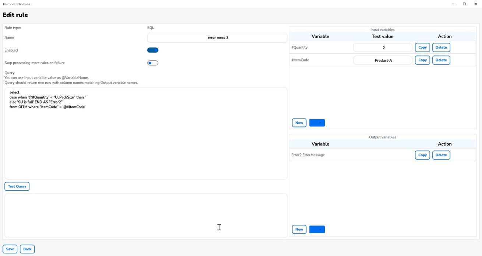The width and height of the screenshot is (482, 256).
Task: Click the rule Name field
Action: pyautogui.click(x=217, y=38)
